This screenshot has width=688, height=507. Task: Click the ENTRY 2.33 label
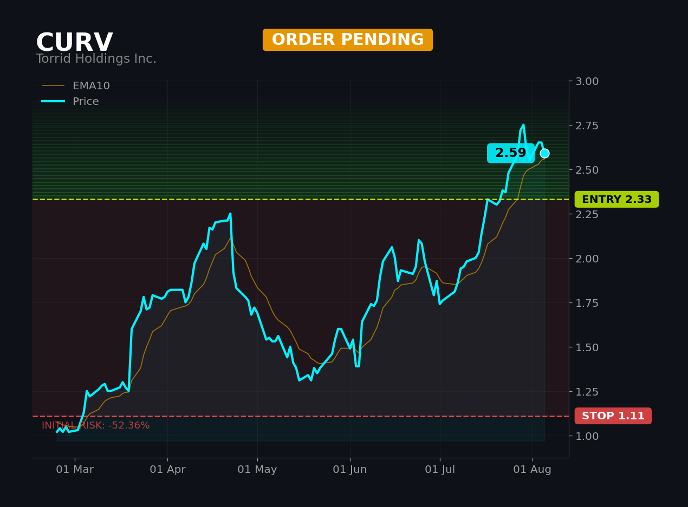[616, 199]
